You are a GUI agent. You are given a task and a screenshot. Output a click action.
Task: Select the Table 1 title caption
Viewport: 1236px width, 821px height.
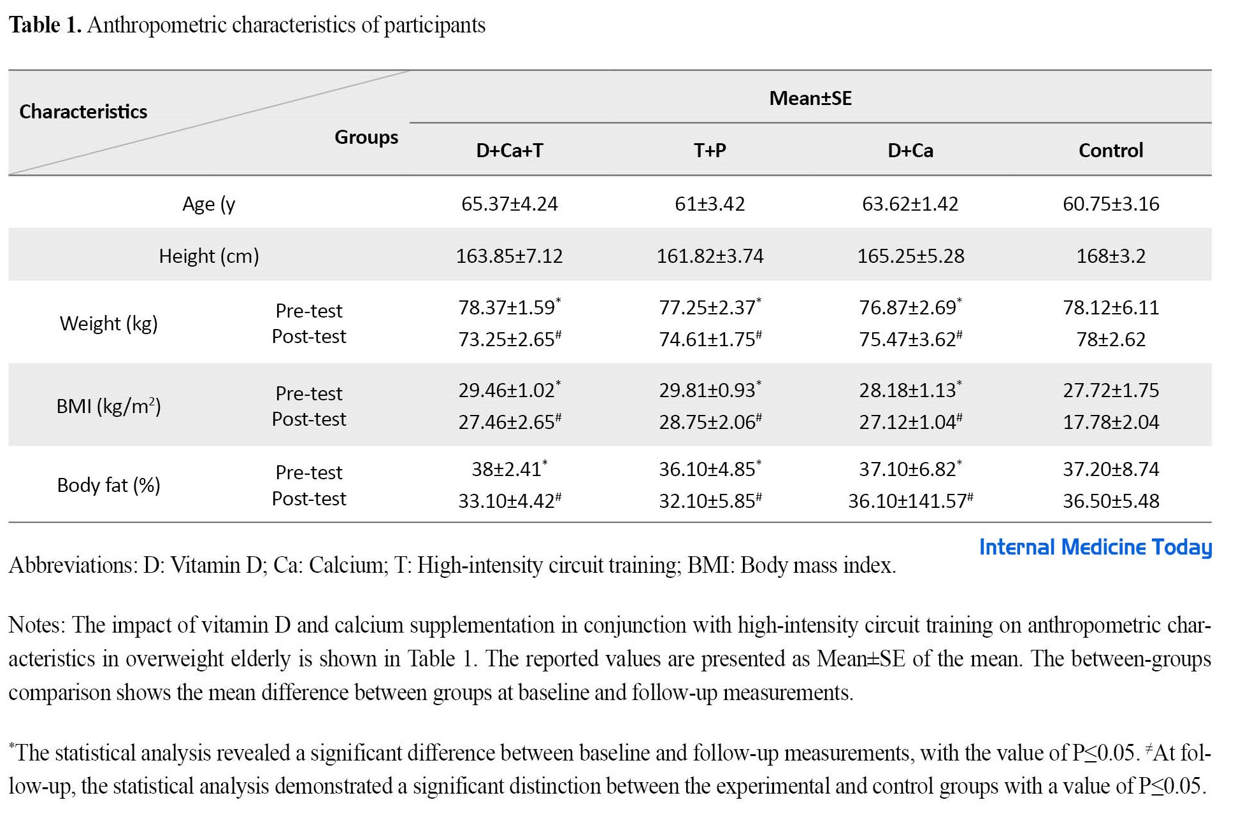click(x=247, y=25)
